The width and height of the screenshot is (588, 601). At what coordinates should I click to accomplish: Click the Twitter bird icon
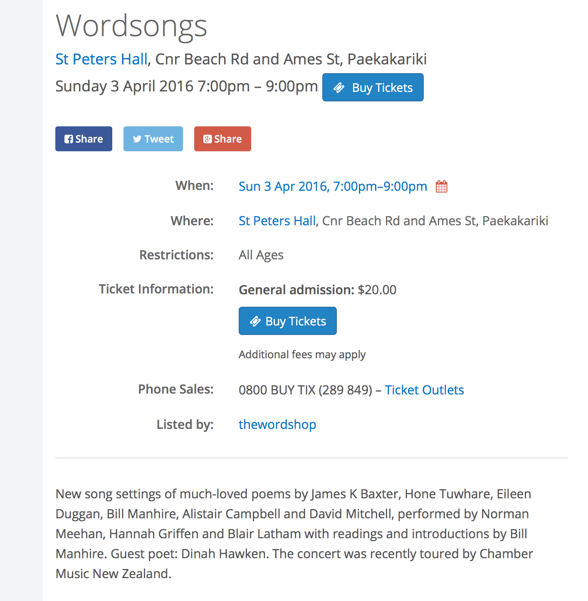[x=137, y=139]
